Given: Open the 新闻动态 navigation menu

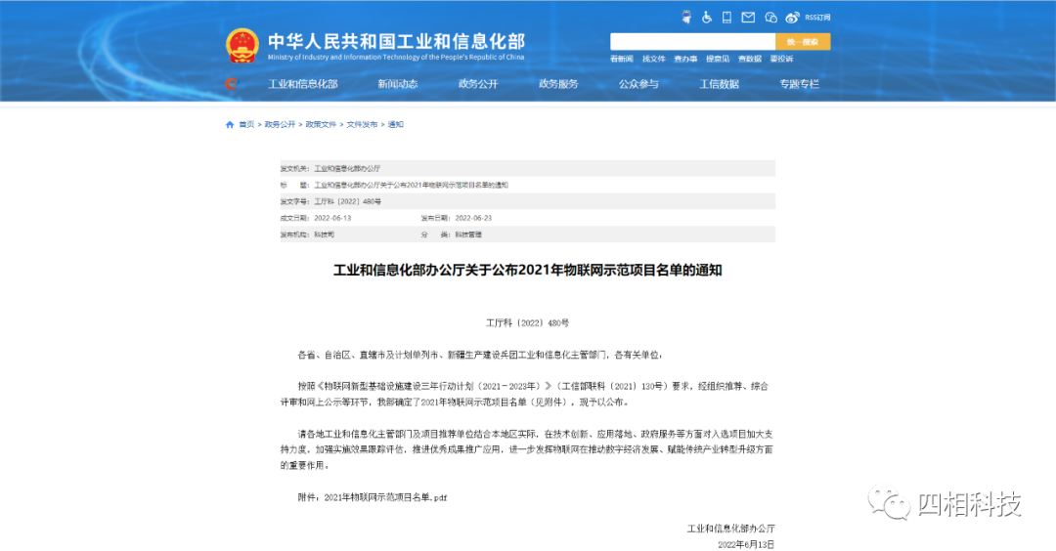Looking at the screenshot, I should tap(398, 84).
